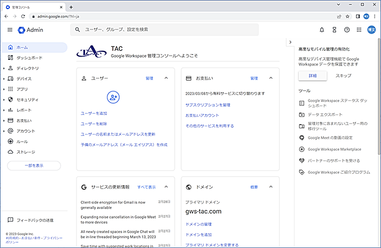Viewport: 381px width, 248px height.
Task: Click the add domain link
Action: tap(199, 235)
